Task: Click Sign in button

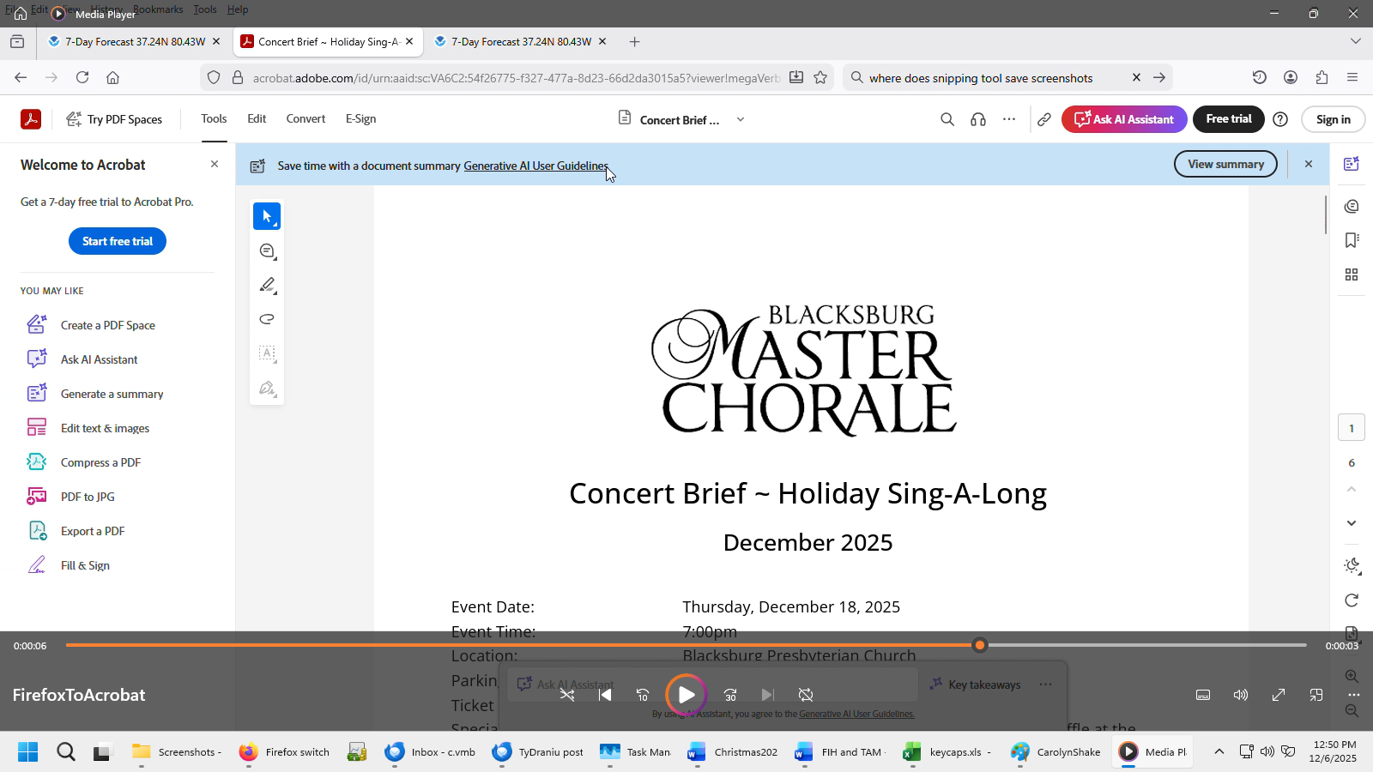Action: click(1333, 119)
